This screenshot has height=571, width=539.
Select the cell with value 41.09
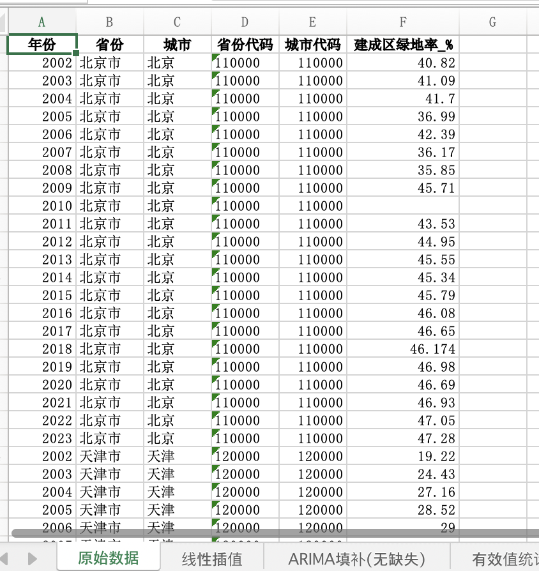point(403,80)
